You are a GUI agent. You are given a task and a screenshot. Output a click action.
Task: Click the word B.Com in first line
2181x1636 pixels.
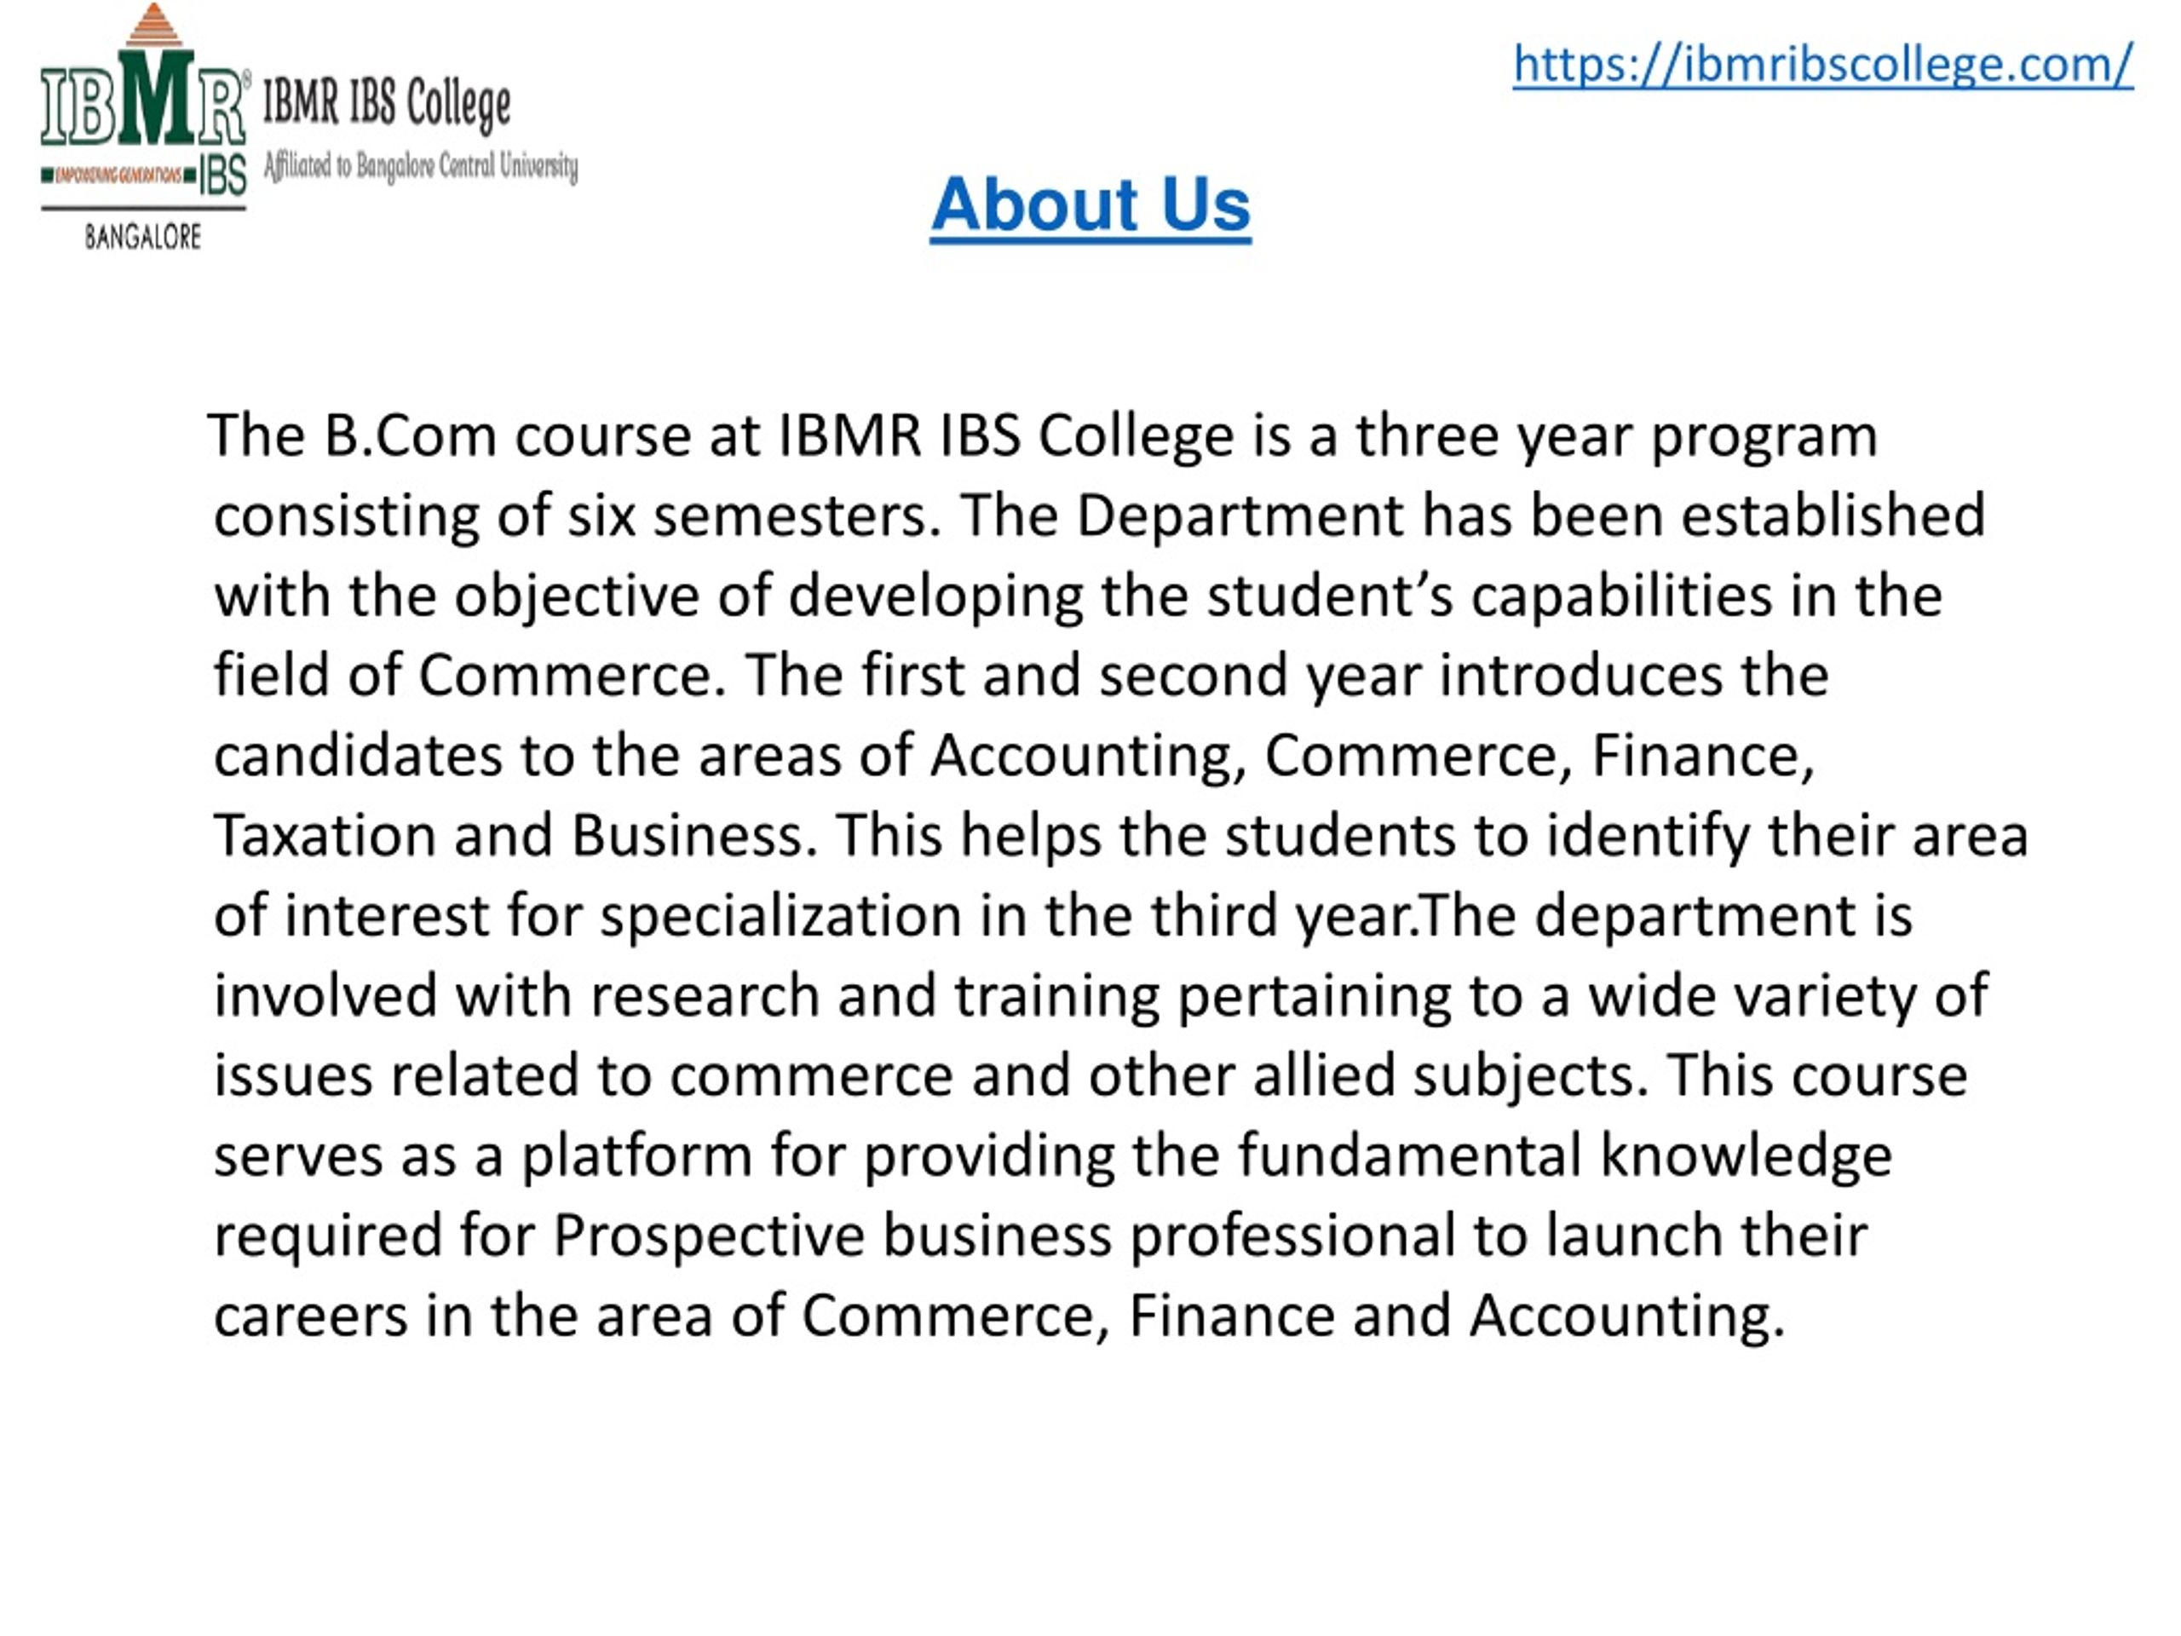[x=410, y=435]
